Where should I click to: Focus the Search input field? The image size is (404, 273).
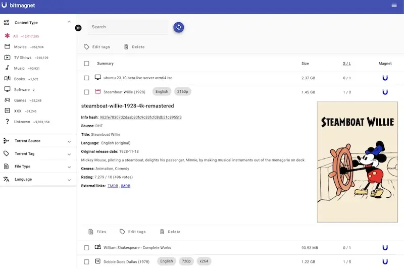click(x=128, y=27)
